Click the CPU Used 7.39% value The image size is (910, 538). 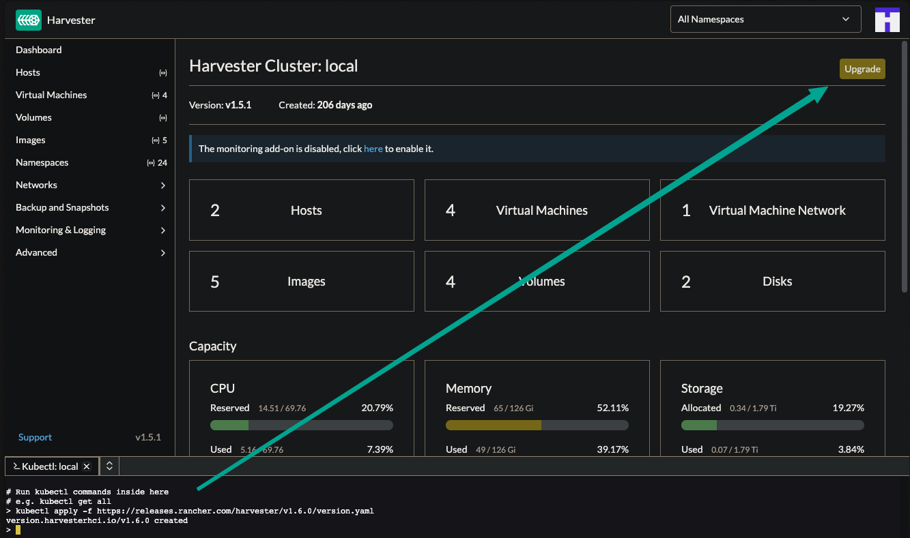(379, 449)
